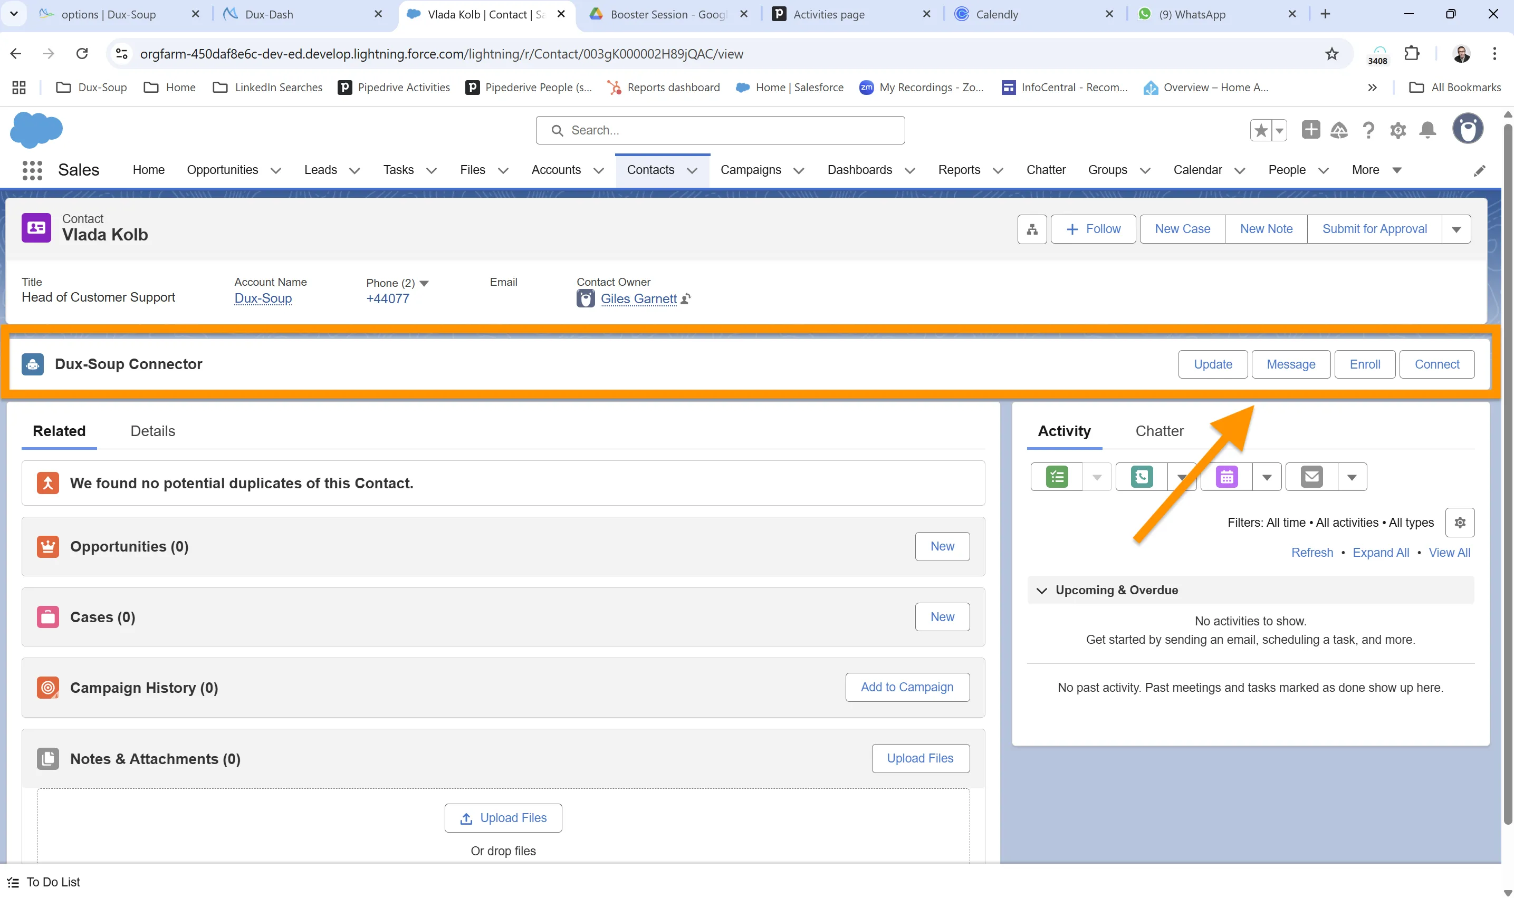Expand the Opportunities nav dropdown
Viewport: 1514px width, 898px height.
click(x=275, y=171)
